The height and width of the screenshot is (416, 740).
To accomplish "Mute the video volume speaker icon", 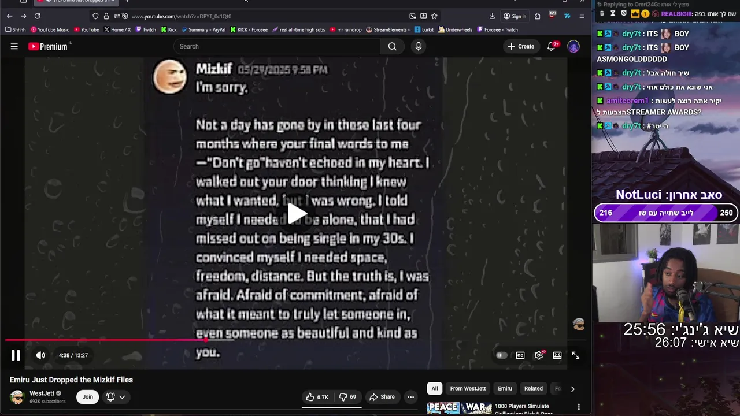I will [40, 355].
